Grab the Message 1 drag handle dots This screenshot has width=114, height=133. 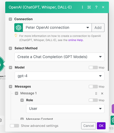click(96, 94)
